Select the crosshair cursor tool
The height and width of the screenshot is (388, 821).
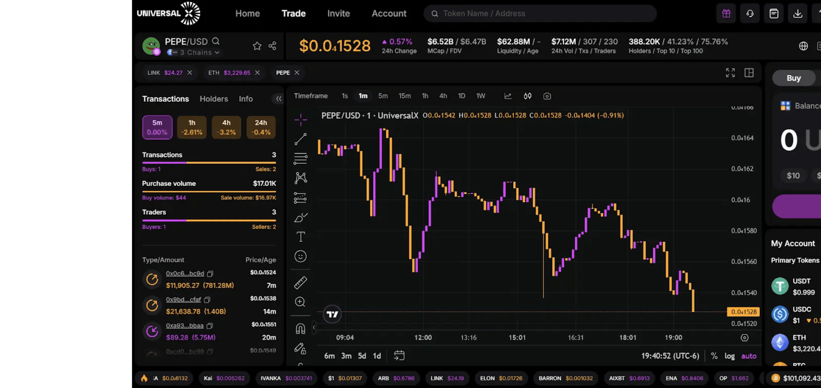pyautogui.click(x=301, y=120)
